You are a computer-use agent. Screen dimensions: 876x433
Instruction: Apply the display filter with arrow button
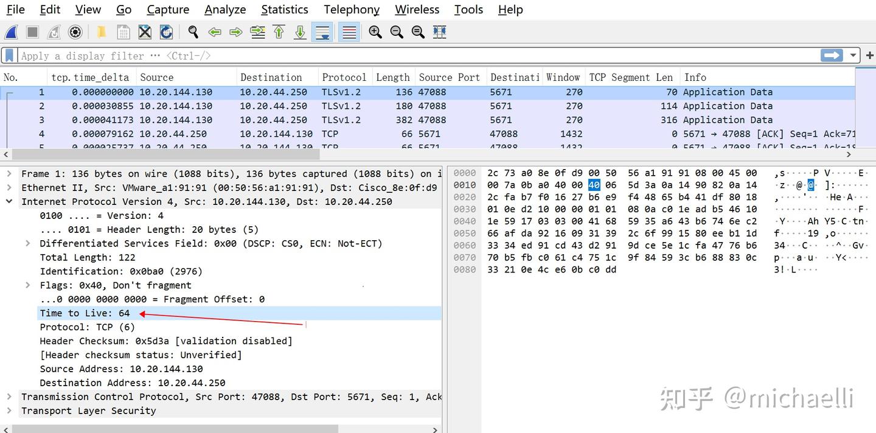point(831,55)
